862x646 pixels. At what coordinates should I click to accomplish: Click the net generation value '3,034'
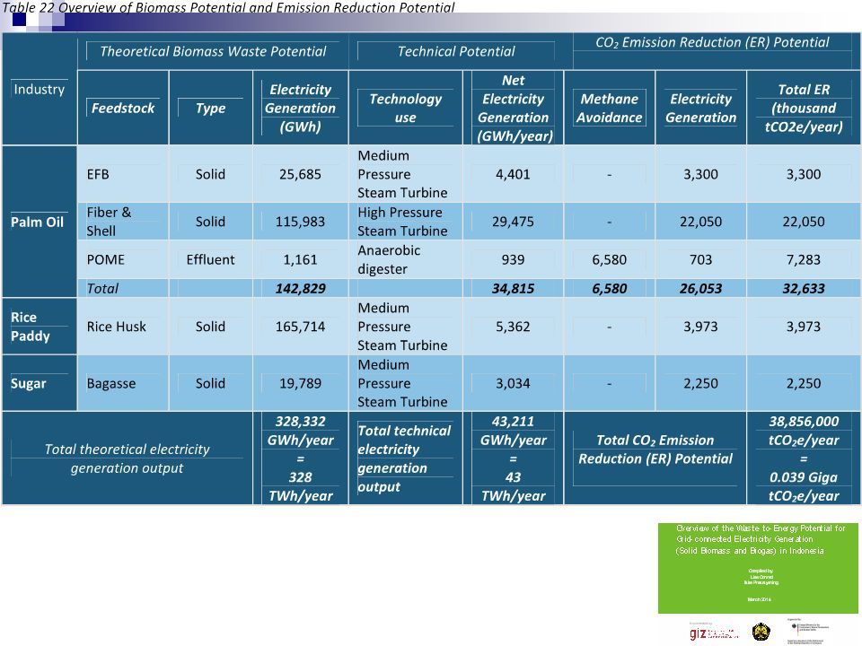pos(513,383)
